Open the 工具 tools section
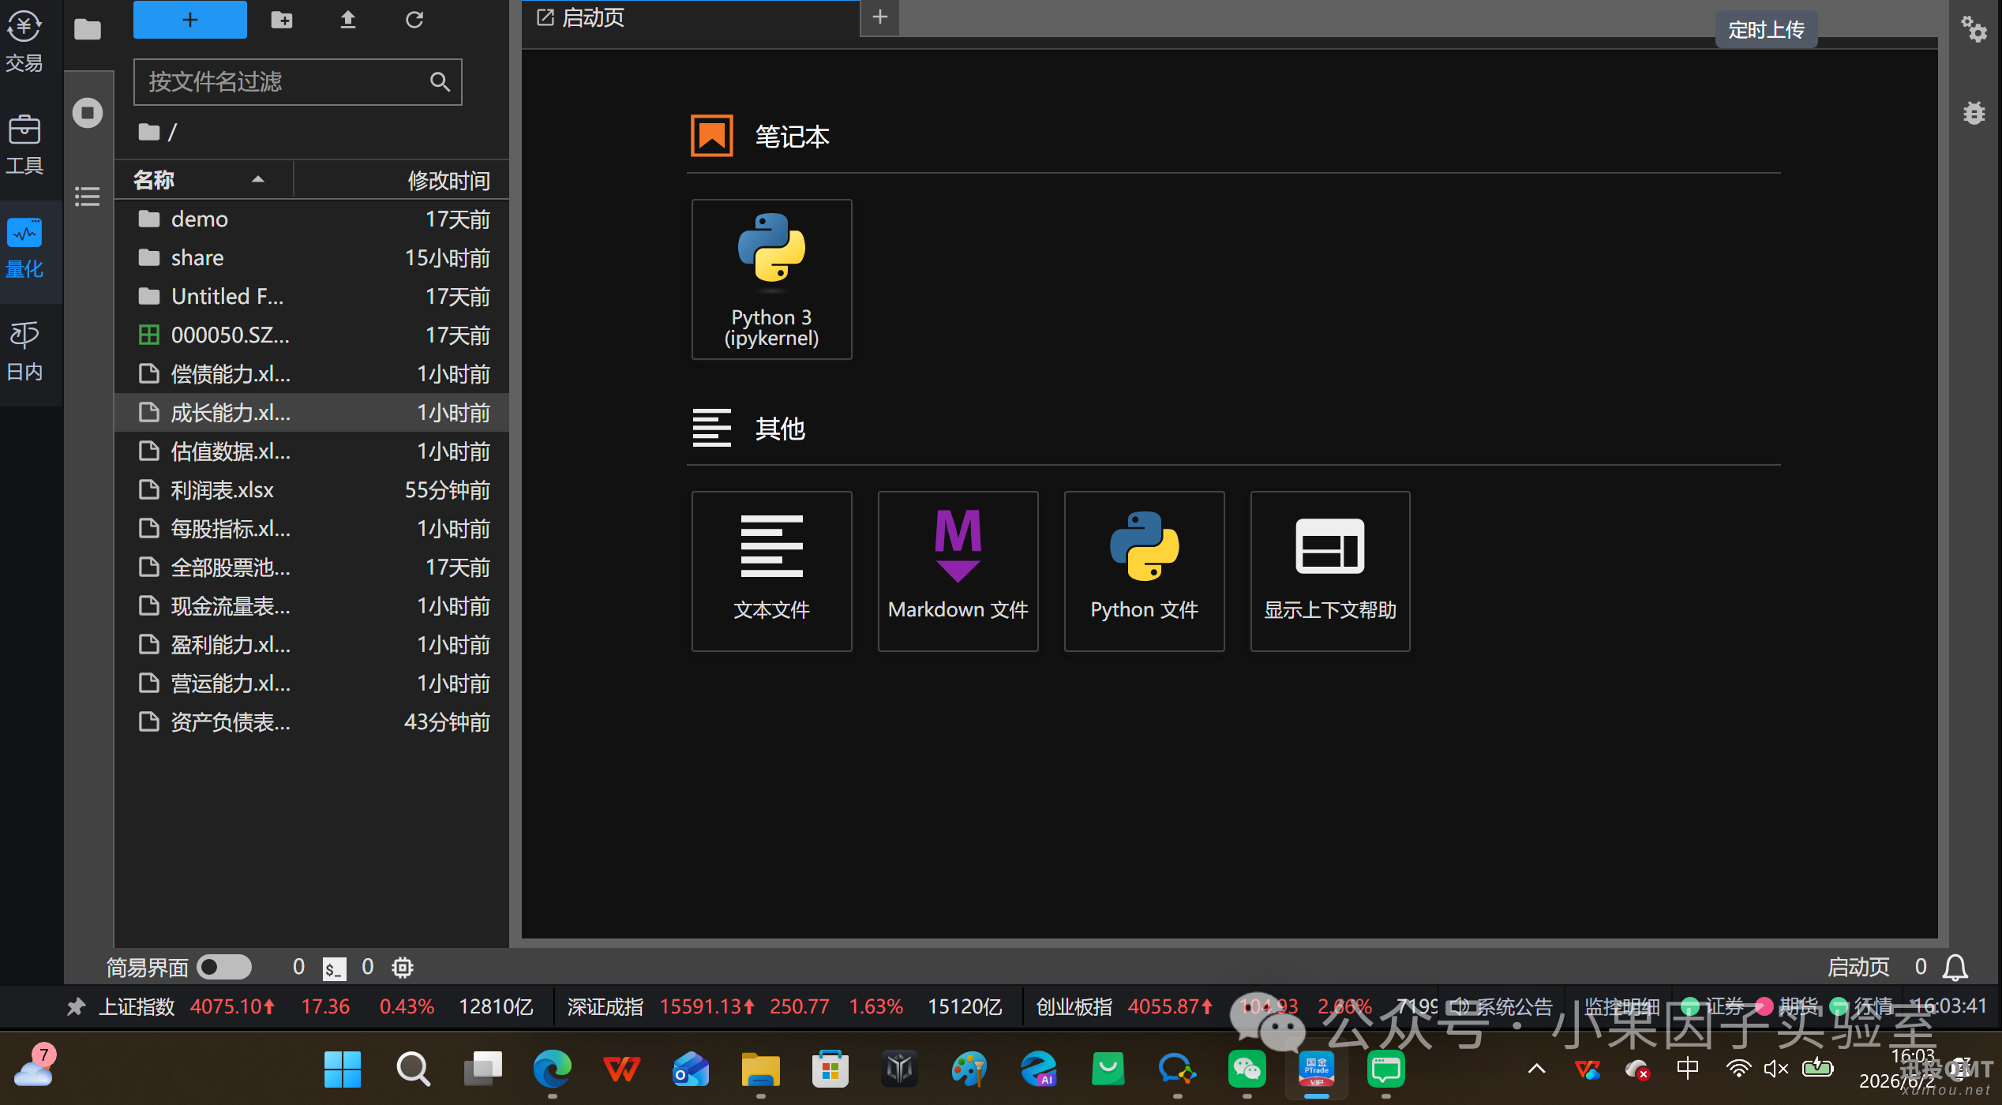Screen dimensions: 2002x1105 pos(24,145)
